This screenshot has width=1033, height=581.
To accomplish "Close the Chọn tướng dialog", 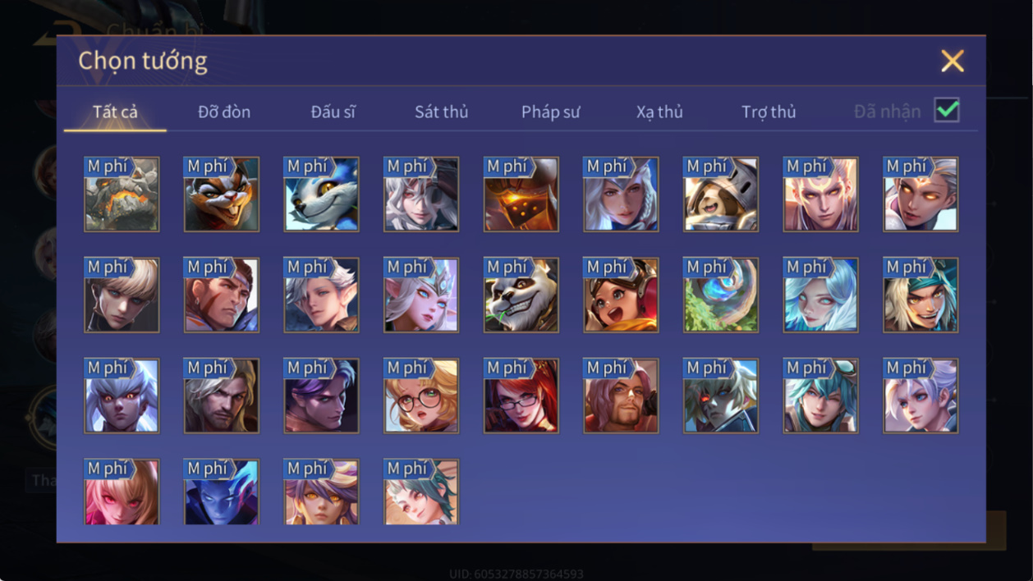I will pos(953,61).
